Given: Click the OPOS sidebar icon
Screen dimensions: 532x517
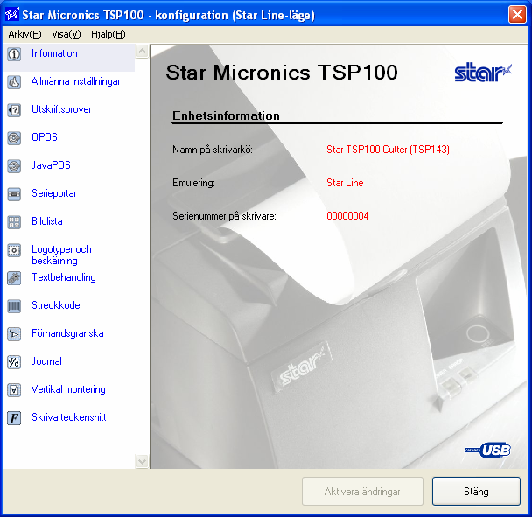Looking at the screenshot, I should click(14, 138).
